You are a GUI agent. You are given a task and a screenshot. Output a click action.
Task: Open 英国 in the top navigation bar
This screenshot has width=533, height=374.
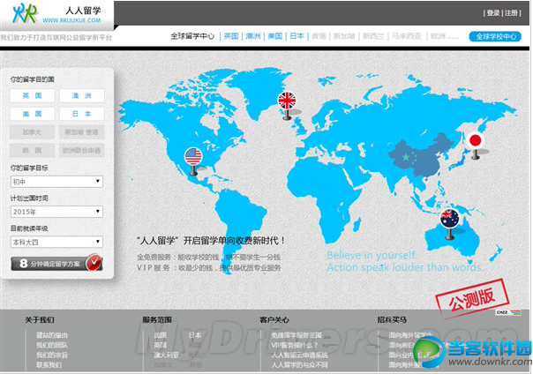(231, 36)
